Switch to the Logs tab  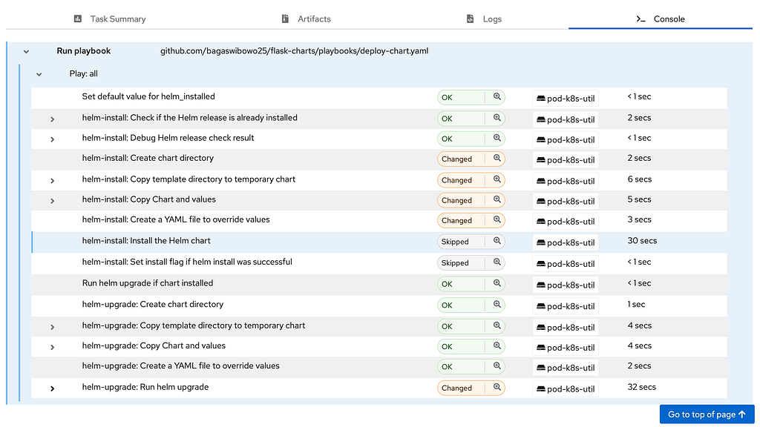[484, 19]
